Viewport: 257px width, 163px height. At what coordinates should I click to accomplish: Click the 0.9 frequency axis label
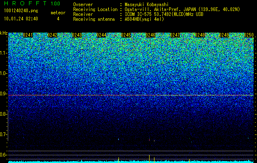[x=3, y=94]
